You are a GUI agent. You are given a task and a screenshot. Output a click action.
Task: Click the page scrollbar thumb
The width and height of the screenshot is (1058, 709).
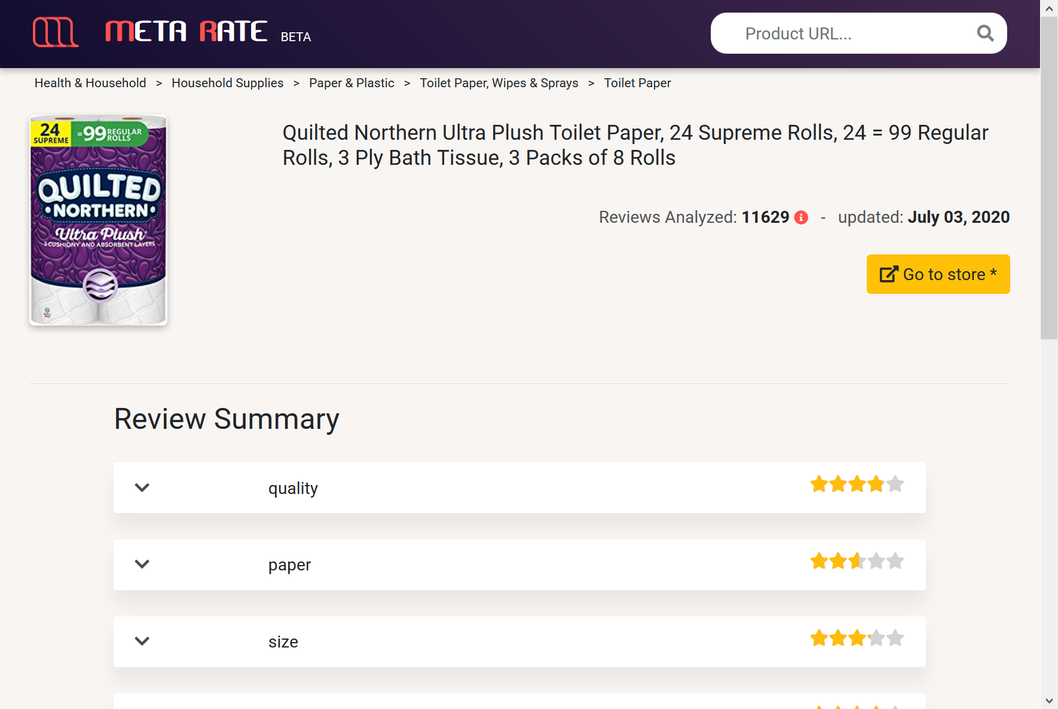tap(1049, 178)
